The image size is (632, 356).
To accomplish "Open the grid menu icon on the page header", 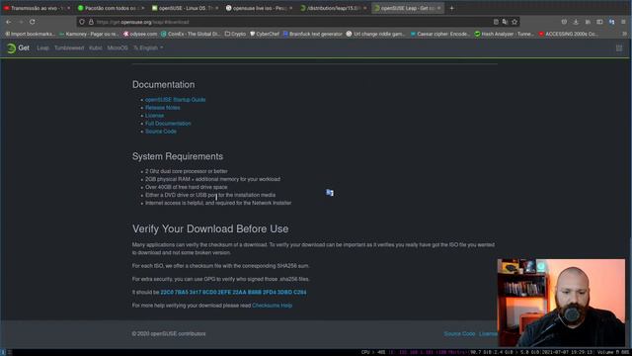I will click(619, 48).
